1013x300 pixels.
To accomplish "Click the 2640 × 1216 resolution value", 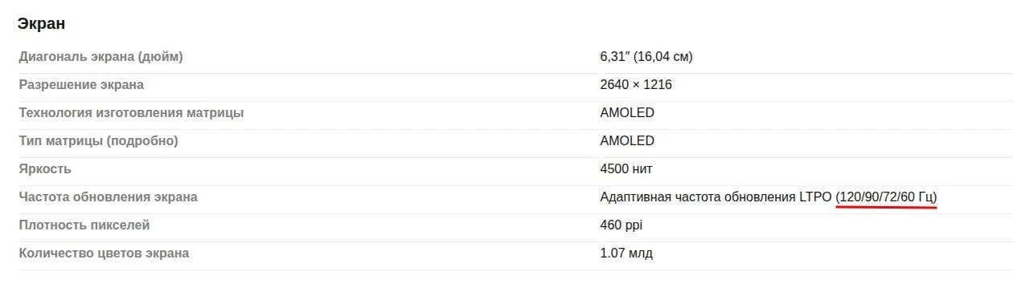I will [636, 84].
